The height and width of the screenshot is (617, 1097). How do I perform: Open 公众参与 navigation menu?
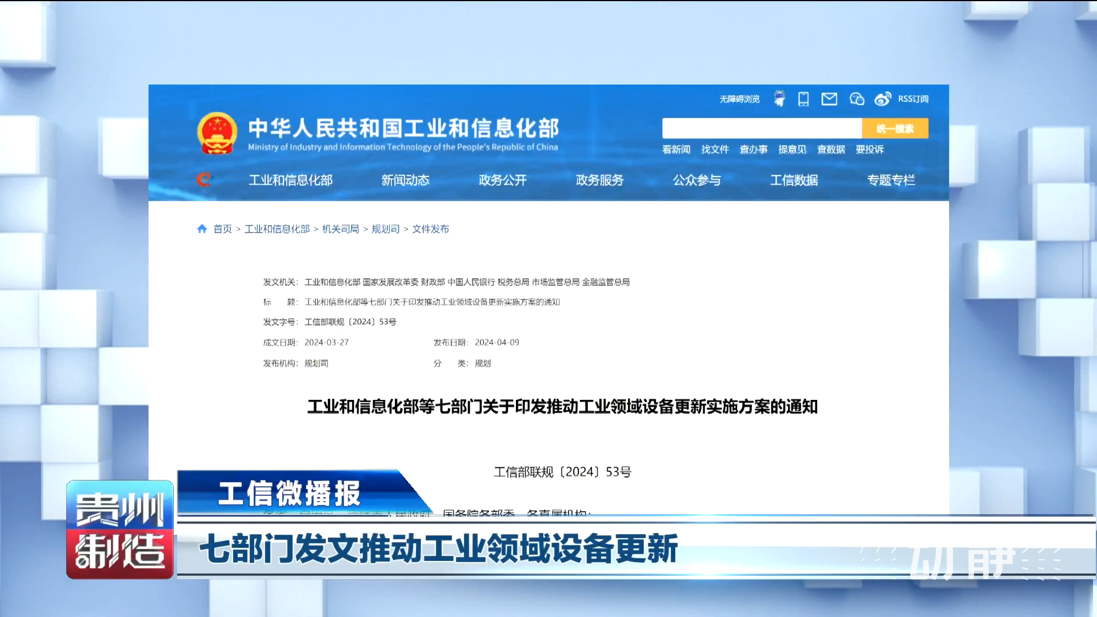pyautogui.click(x=696, y=180)
